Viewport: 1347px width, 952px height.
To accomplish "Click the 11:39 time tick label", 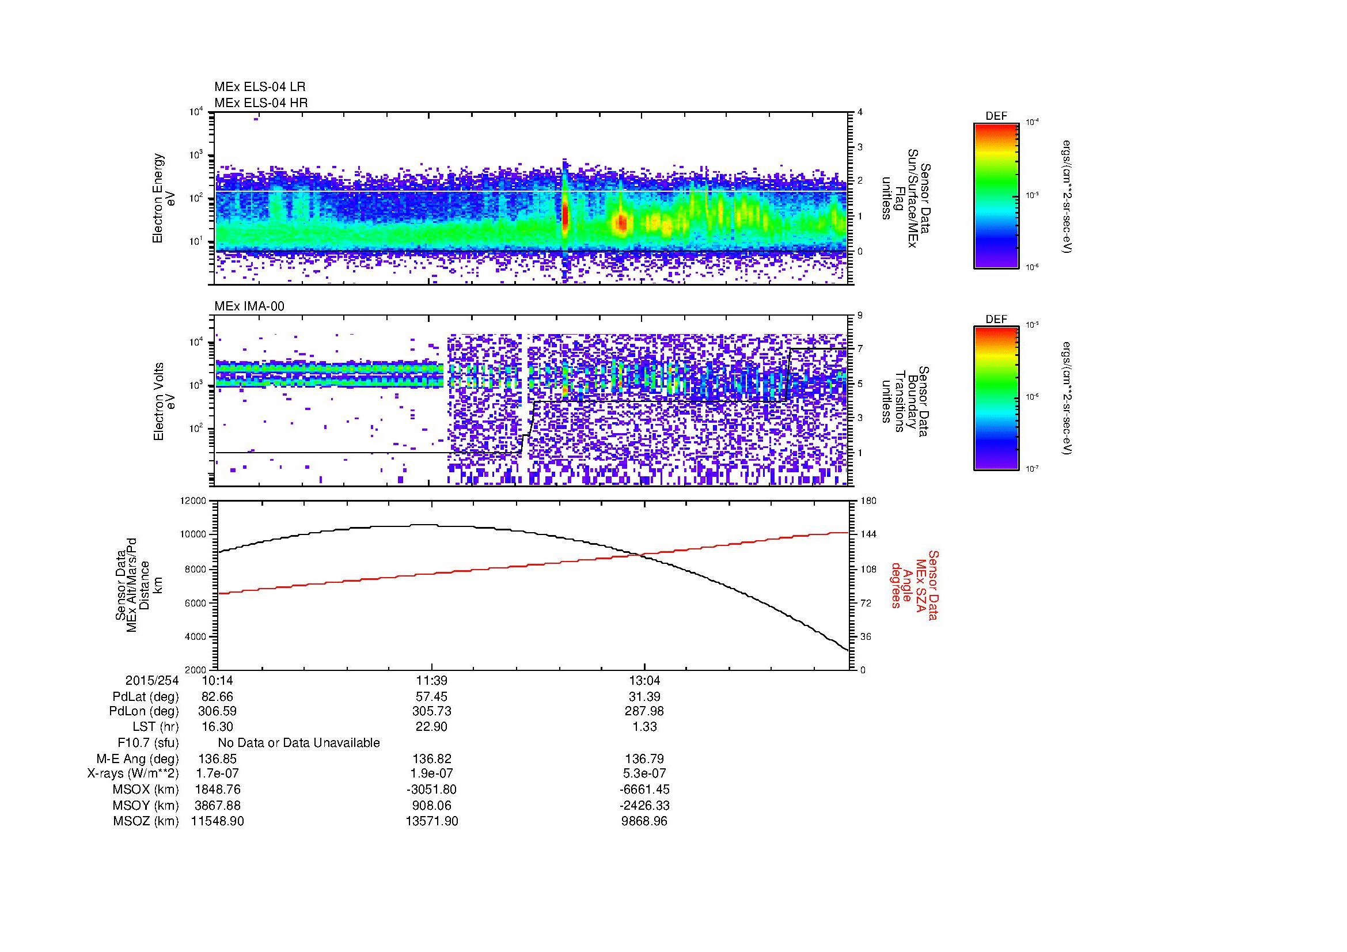I will point(432,680).
